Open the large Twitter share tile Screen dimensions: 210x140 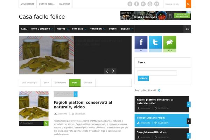(x=155, y=44)
